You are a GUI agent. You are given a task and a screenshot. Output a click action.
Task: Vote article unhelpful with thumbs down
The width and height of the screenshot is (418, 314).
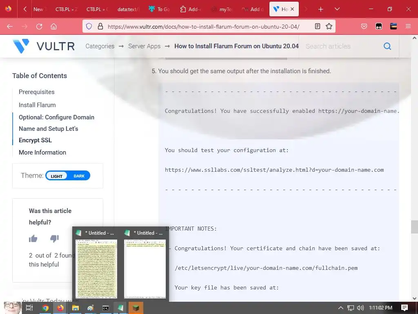point(54,238)
